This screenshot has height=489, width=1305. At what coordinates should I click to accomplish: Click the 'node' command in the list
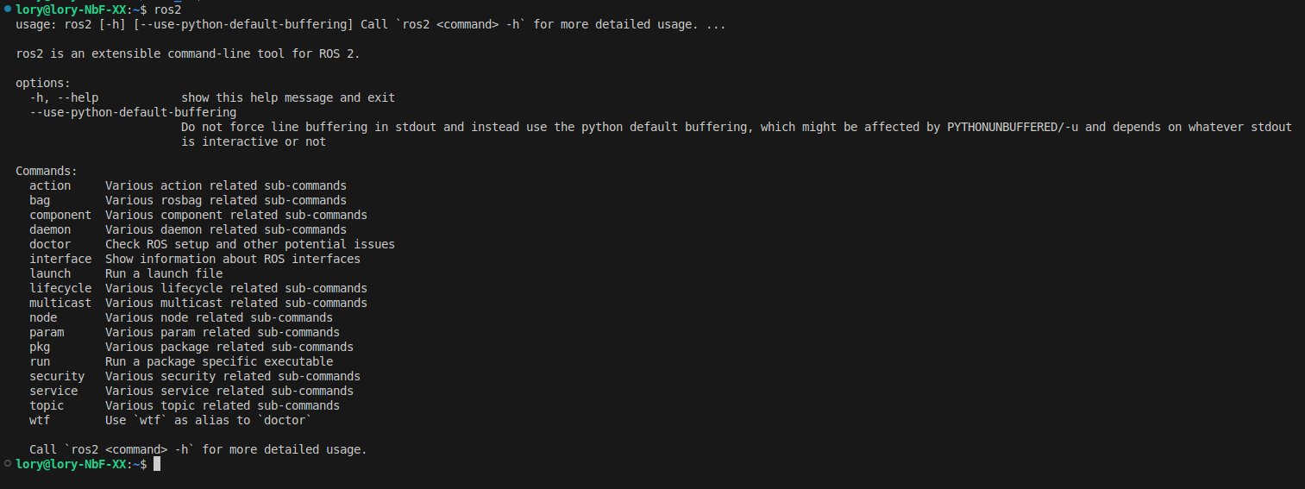43,317
